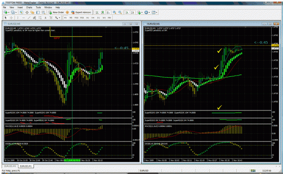Set timeframe to M5
This screenshot has width=283, height=174.
point(71,18)
